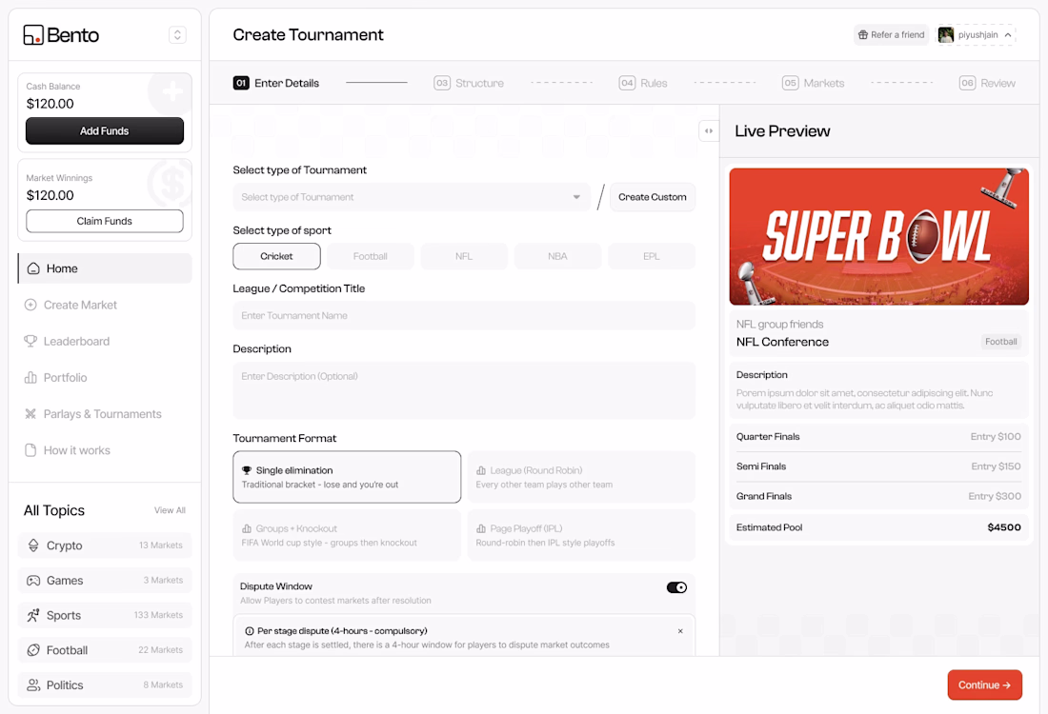
Task: Click the Continue button
Action: (984, 684)
